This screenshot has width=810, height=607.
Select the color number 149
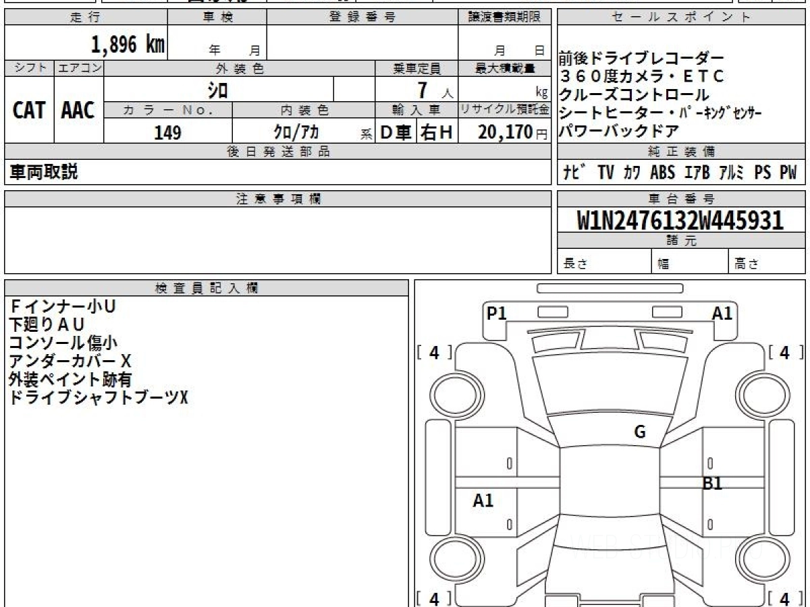tap(168, 132)
